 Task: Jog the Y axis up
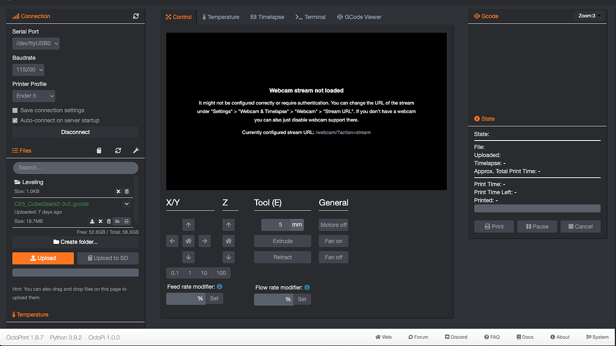[188, 225]
